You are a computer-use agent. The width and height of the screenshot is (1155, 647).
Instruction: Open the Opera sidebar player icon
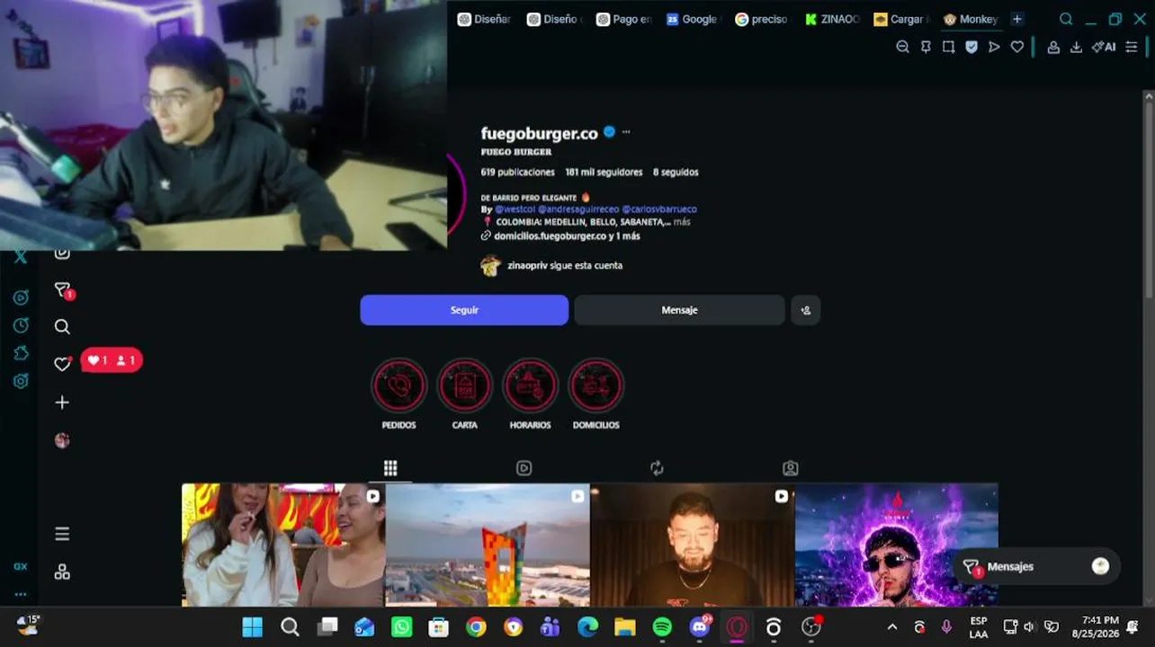(x=21, y=297)
